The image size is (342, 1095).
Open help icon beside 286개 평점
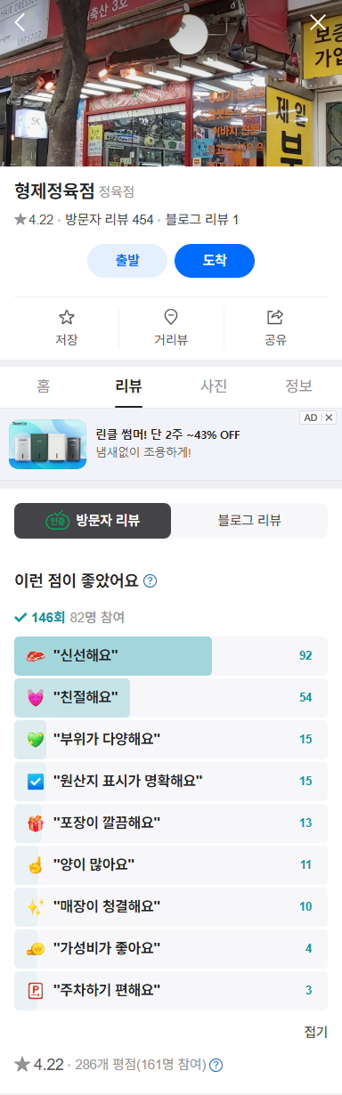(x=216, y=1065)
